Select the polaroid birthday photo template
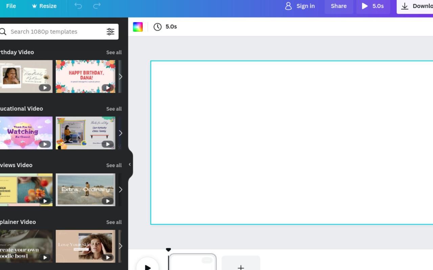The height and width of the screenshot is (270, 433). point(26,77)
